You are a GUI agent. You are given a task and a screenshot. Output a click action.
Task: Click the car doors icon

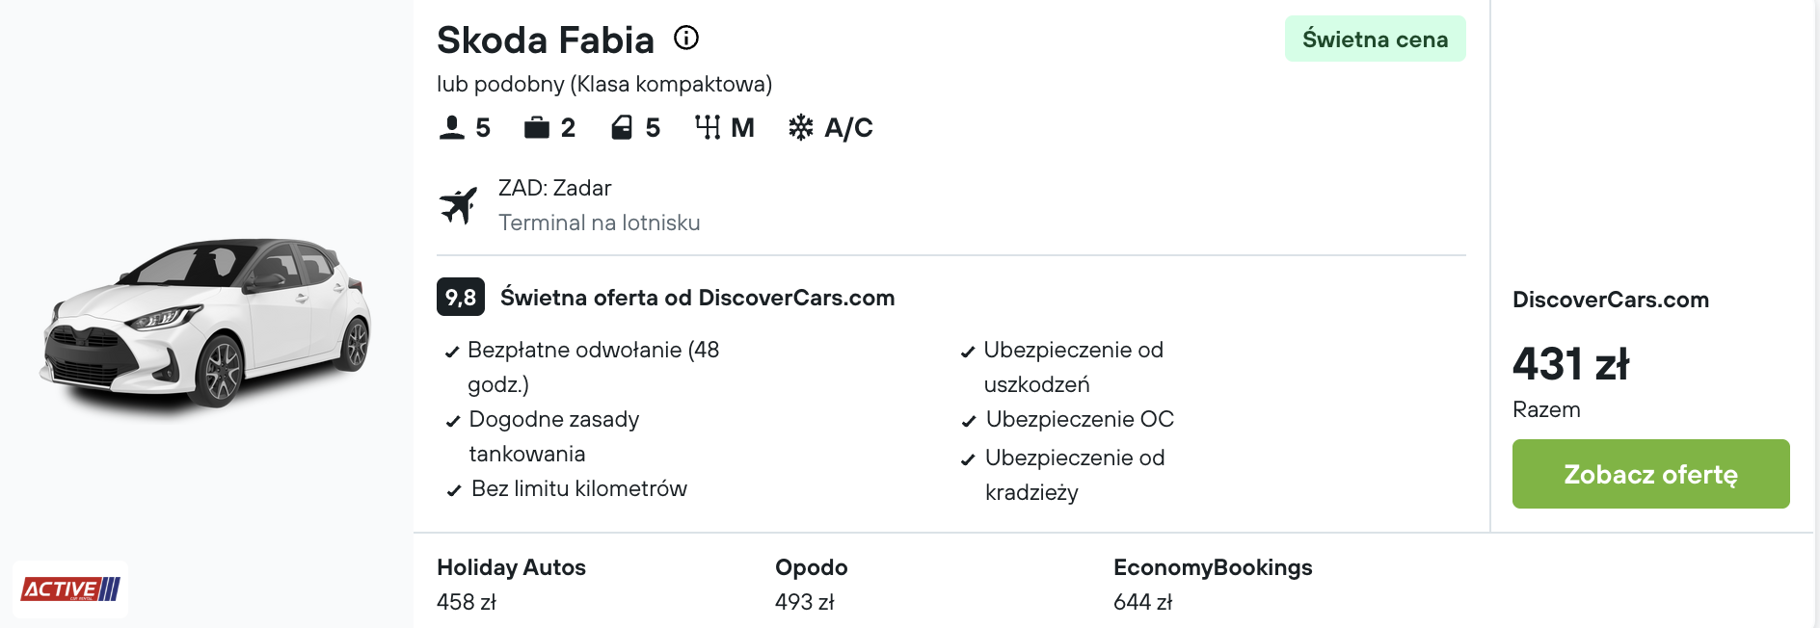pos(622,127)
